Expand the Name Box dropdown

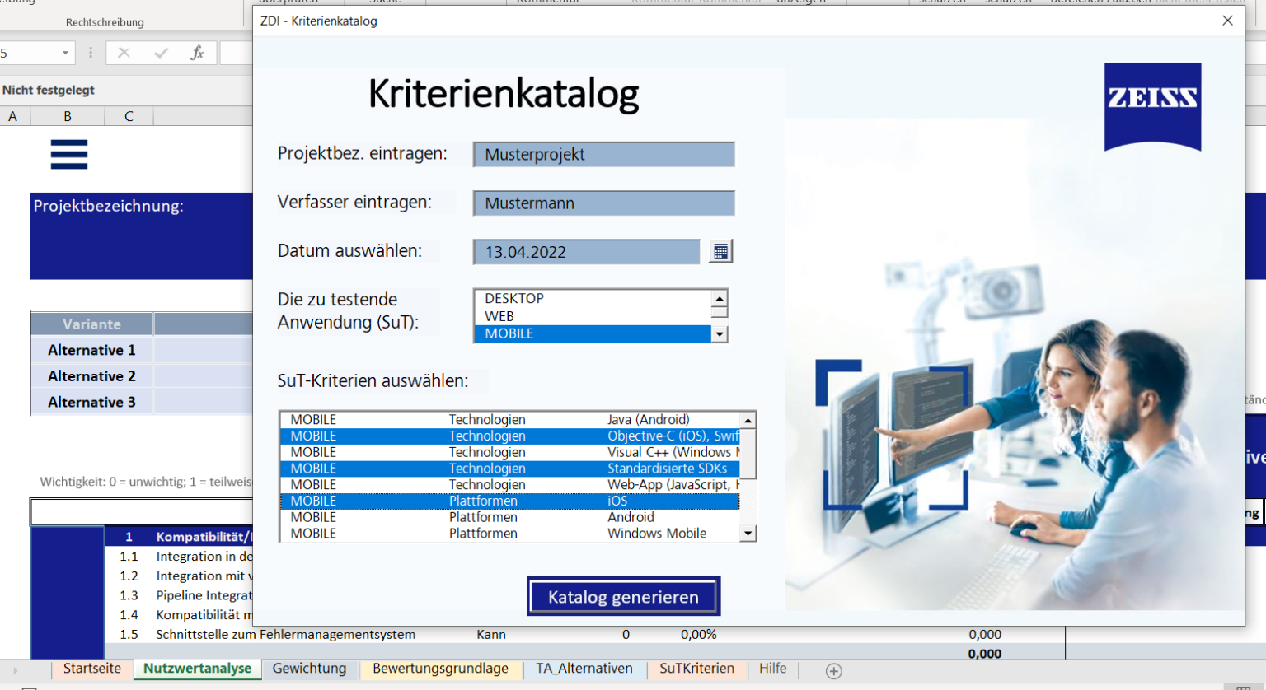[x=65, y=54]
